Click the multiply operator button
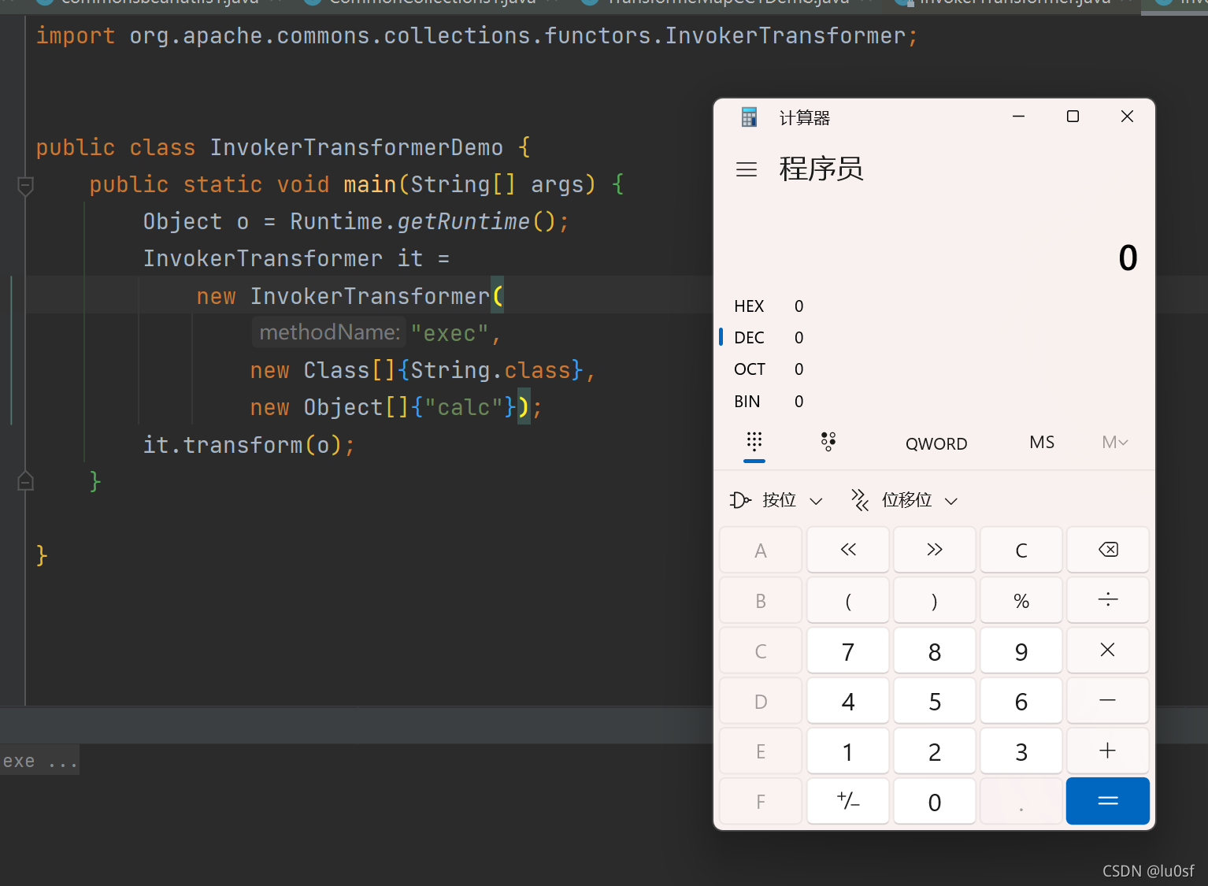Screen dimensions: 1208x886 (1107, 651)
